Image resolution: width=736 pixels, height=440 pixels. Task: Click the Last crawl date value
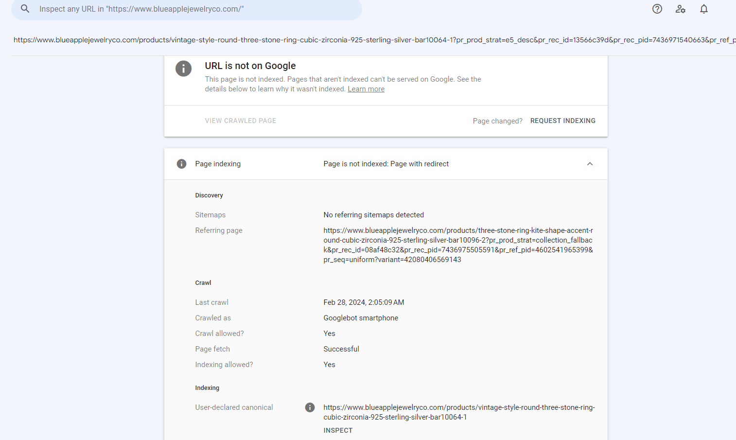364,302
